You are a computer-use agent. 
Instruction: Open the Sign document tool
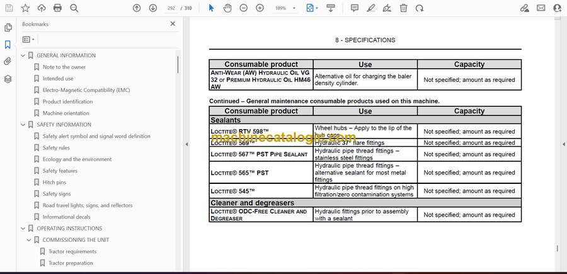[x=387, y=8]
